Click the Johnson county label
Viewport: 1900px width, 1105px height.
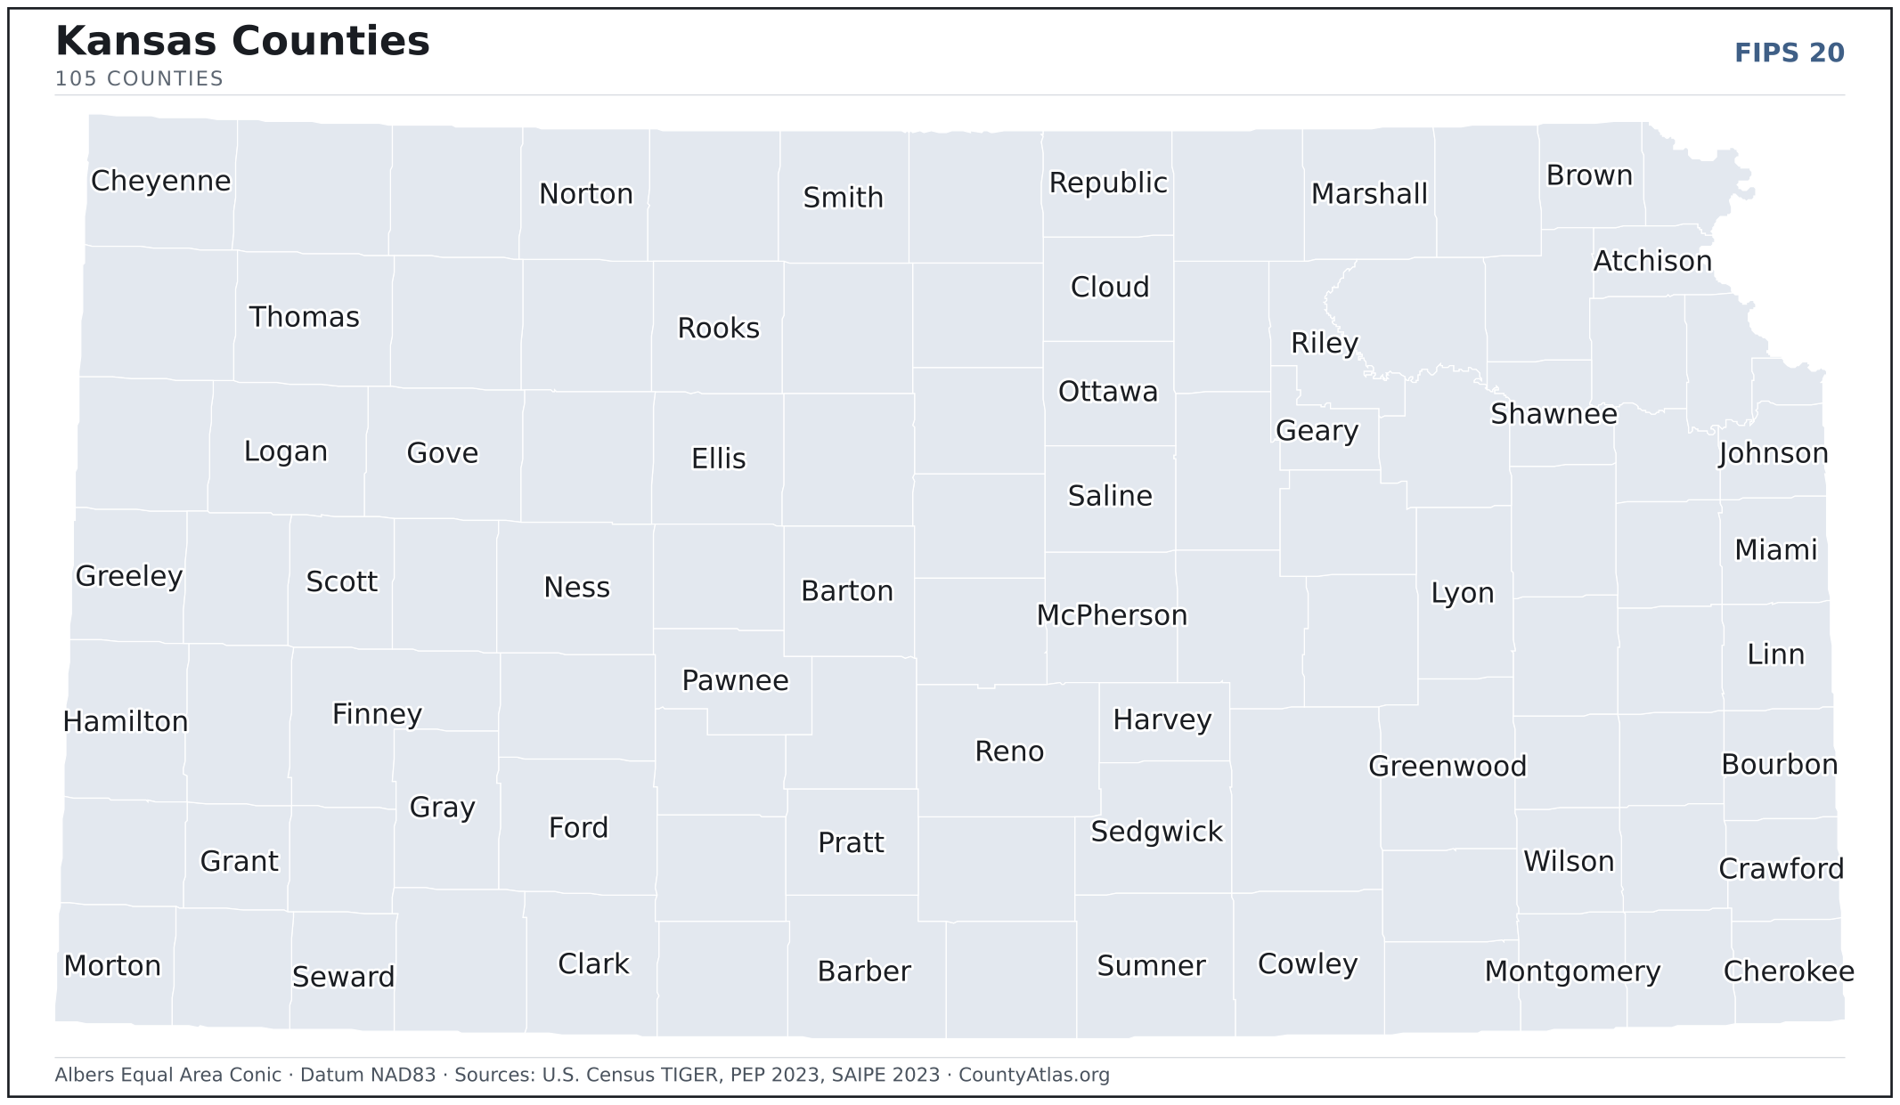tap(1773, 453)
